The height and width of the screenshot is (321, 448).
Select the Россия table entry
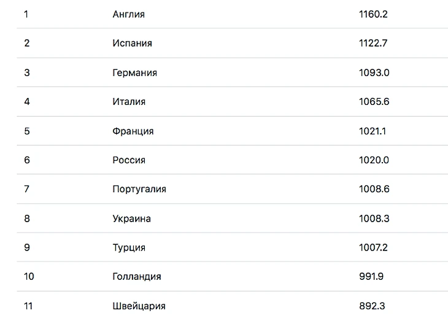(x=129, y=160)
